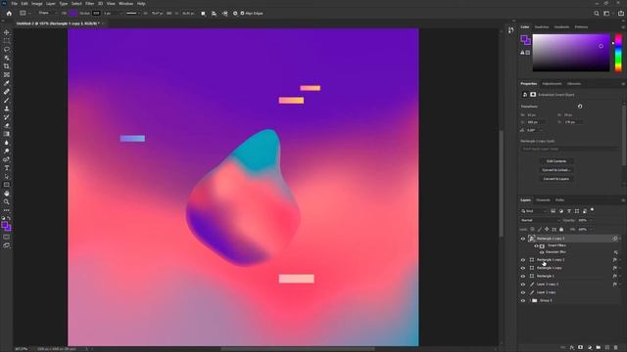Open the Search icon at top right
The height and width of the screenshot is (352, 627).
coord(597,13)
